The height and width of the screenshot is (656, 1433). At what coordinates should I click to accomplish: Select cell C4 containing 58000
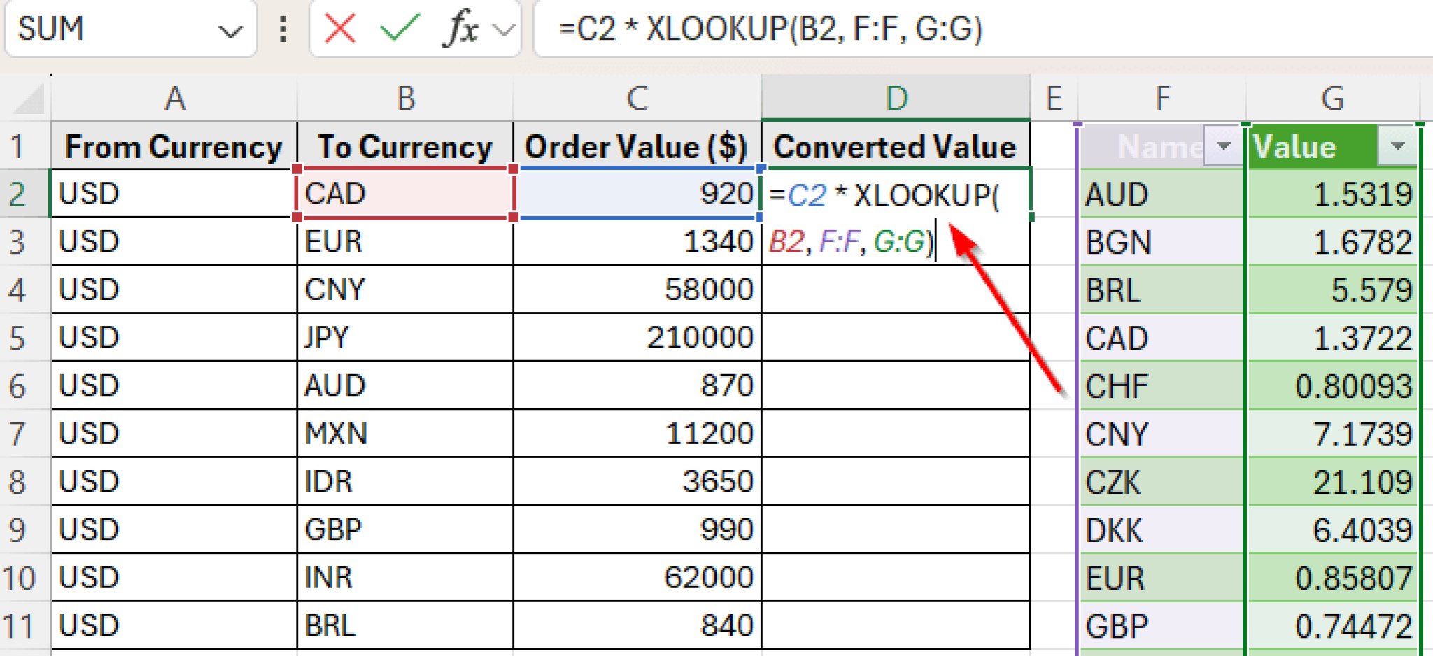point(637,290)
